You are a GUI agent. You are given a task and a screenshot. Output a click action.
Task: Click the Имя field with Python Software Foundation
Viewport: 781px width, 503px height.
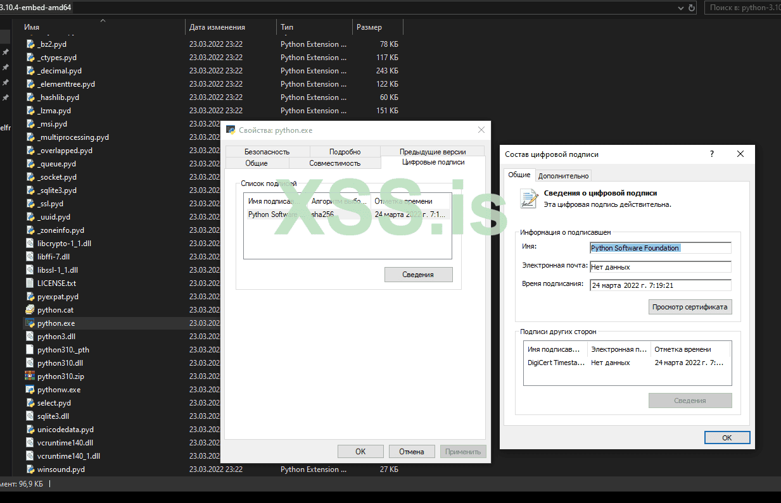click(660, 248)
